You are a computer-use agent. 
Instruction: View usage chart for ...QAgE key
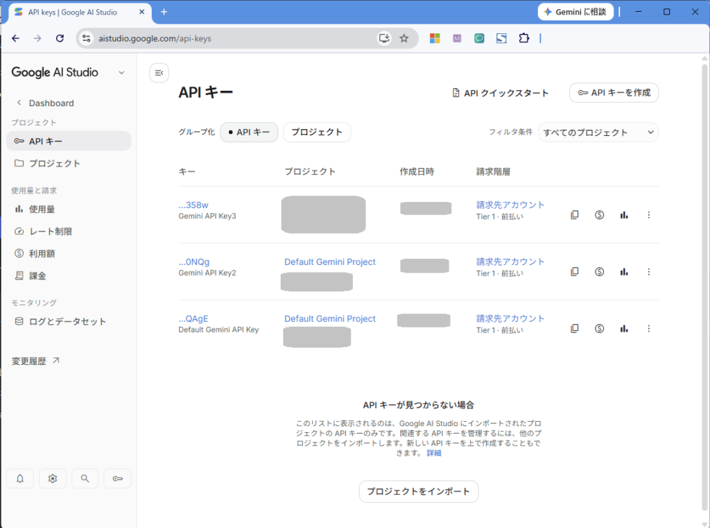coord(624,328)
